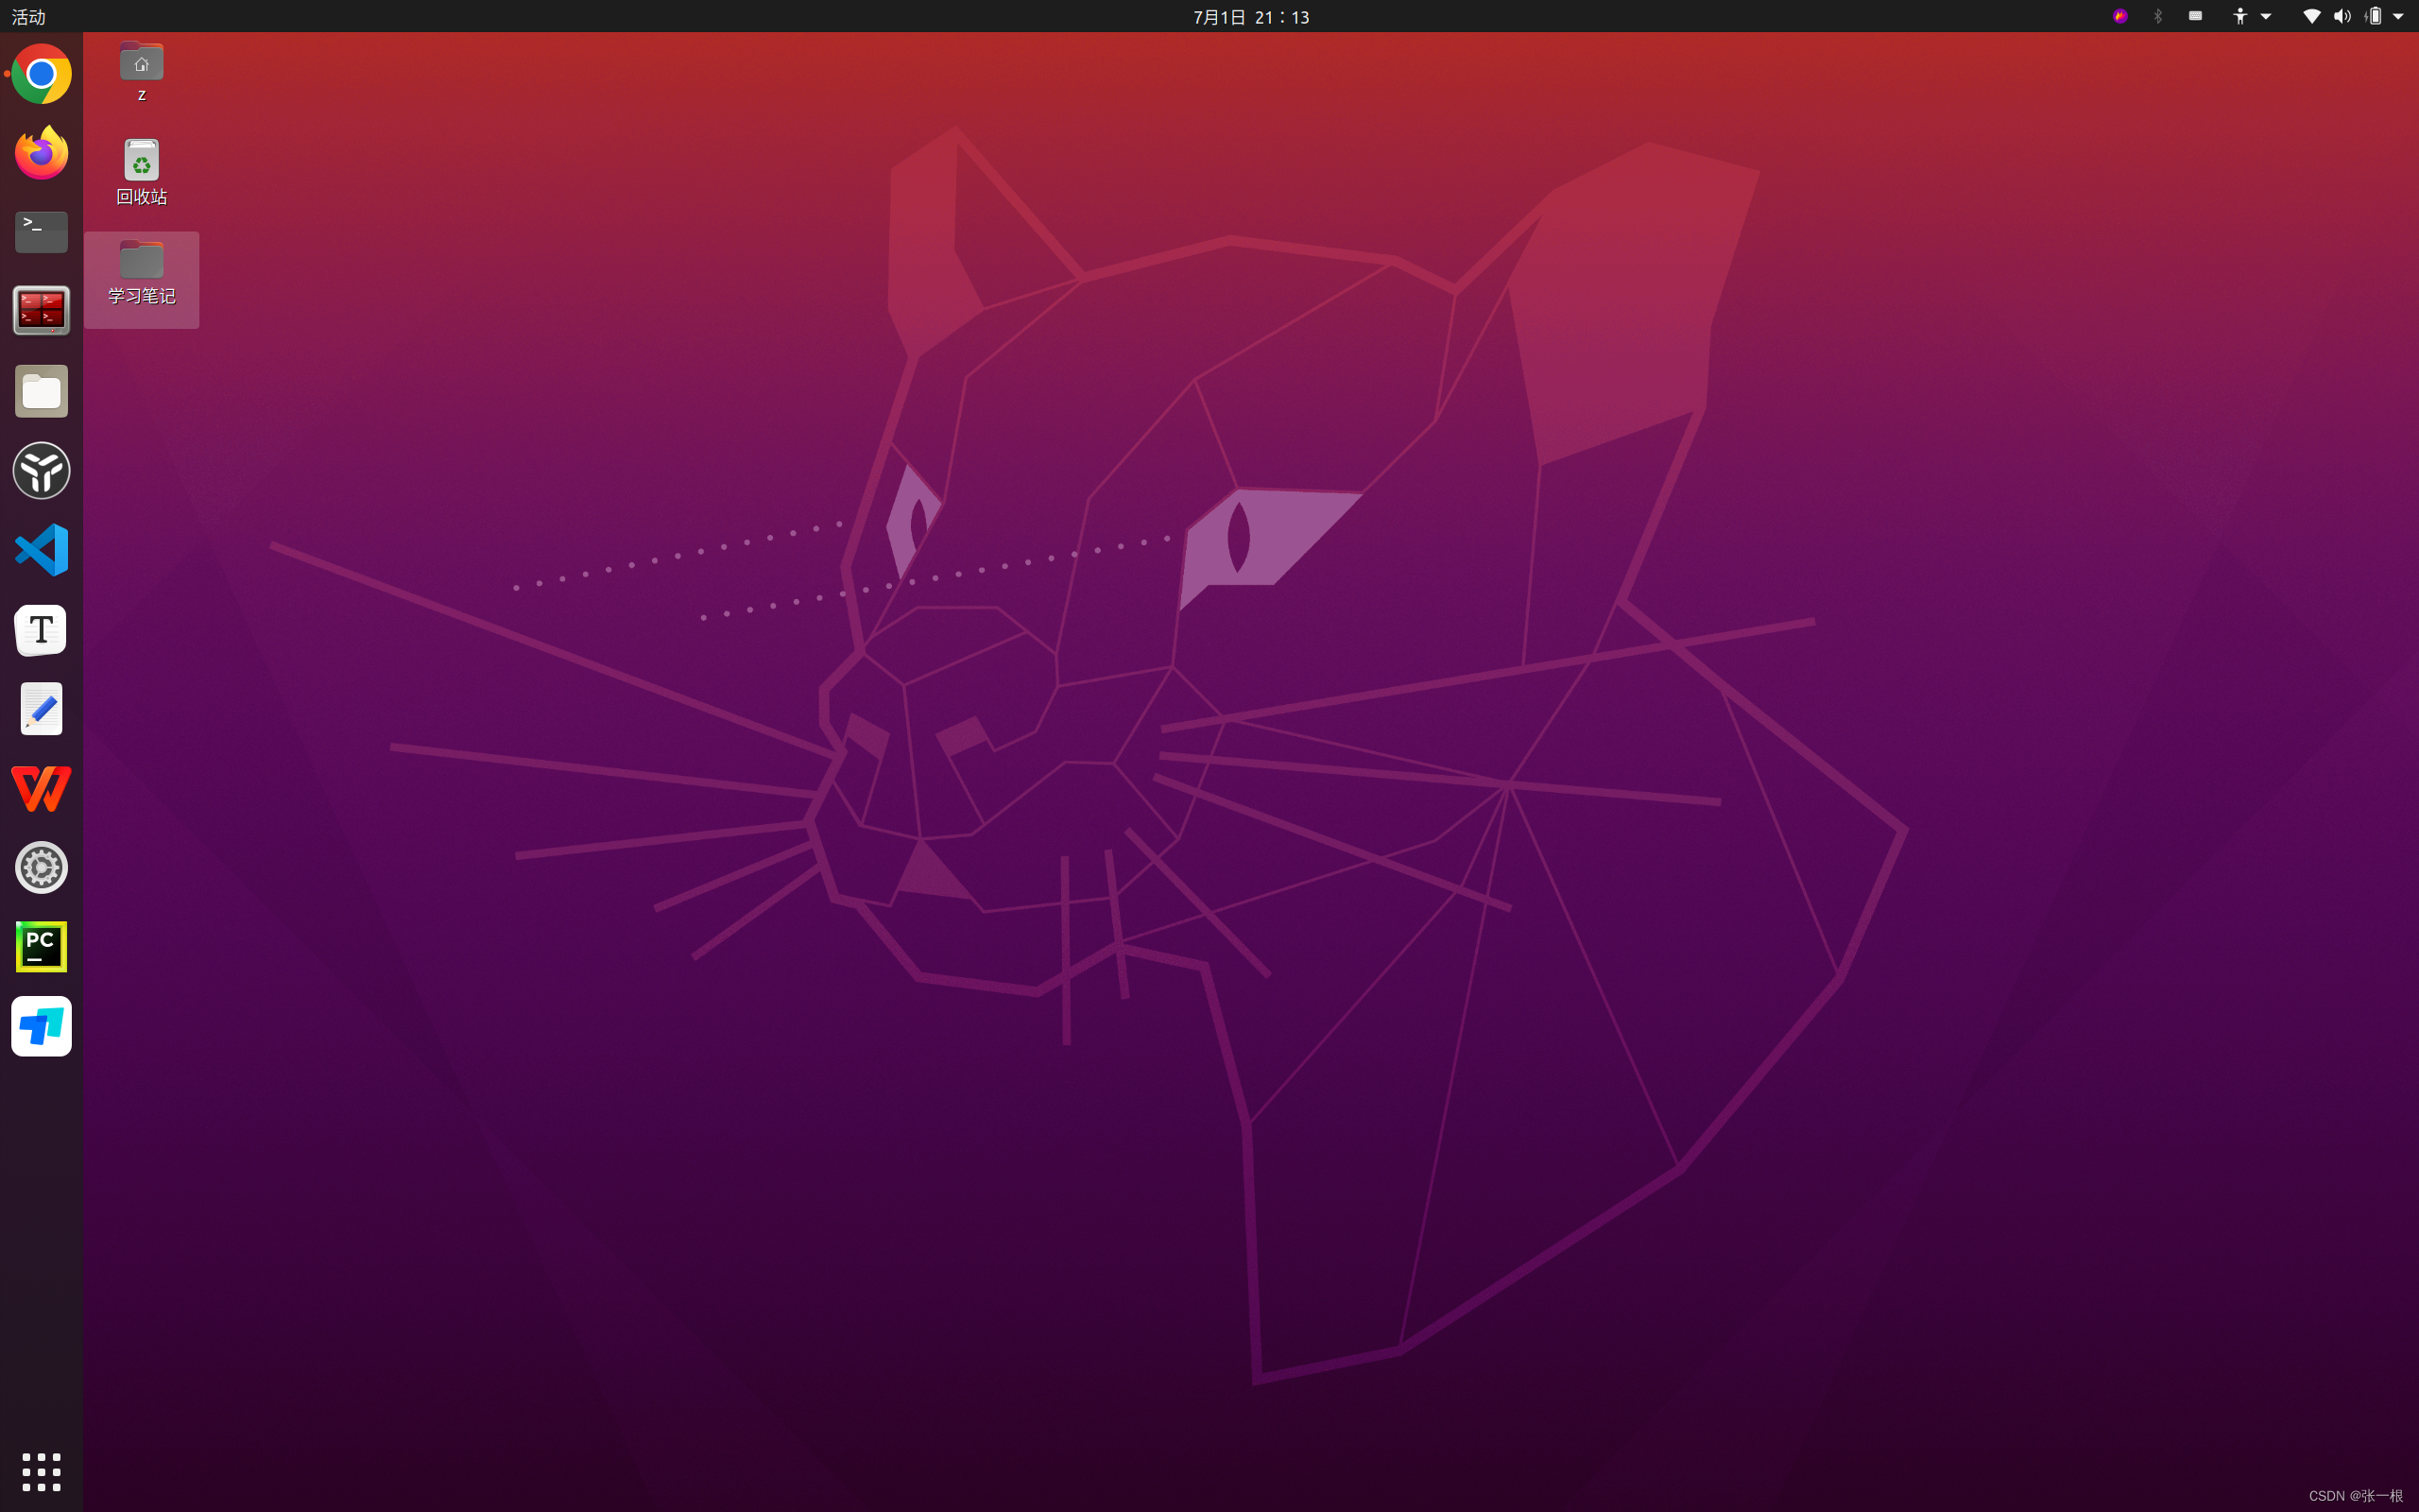Open the blue ToDesk-style dock app
This screenshot has width=2419, height=1512.
[x=41, y=1027]
